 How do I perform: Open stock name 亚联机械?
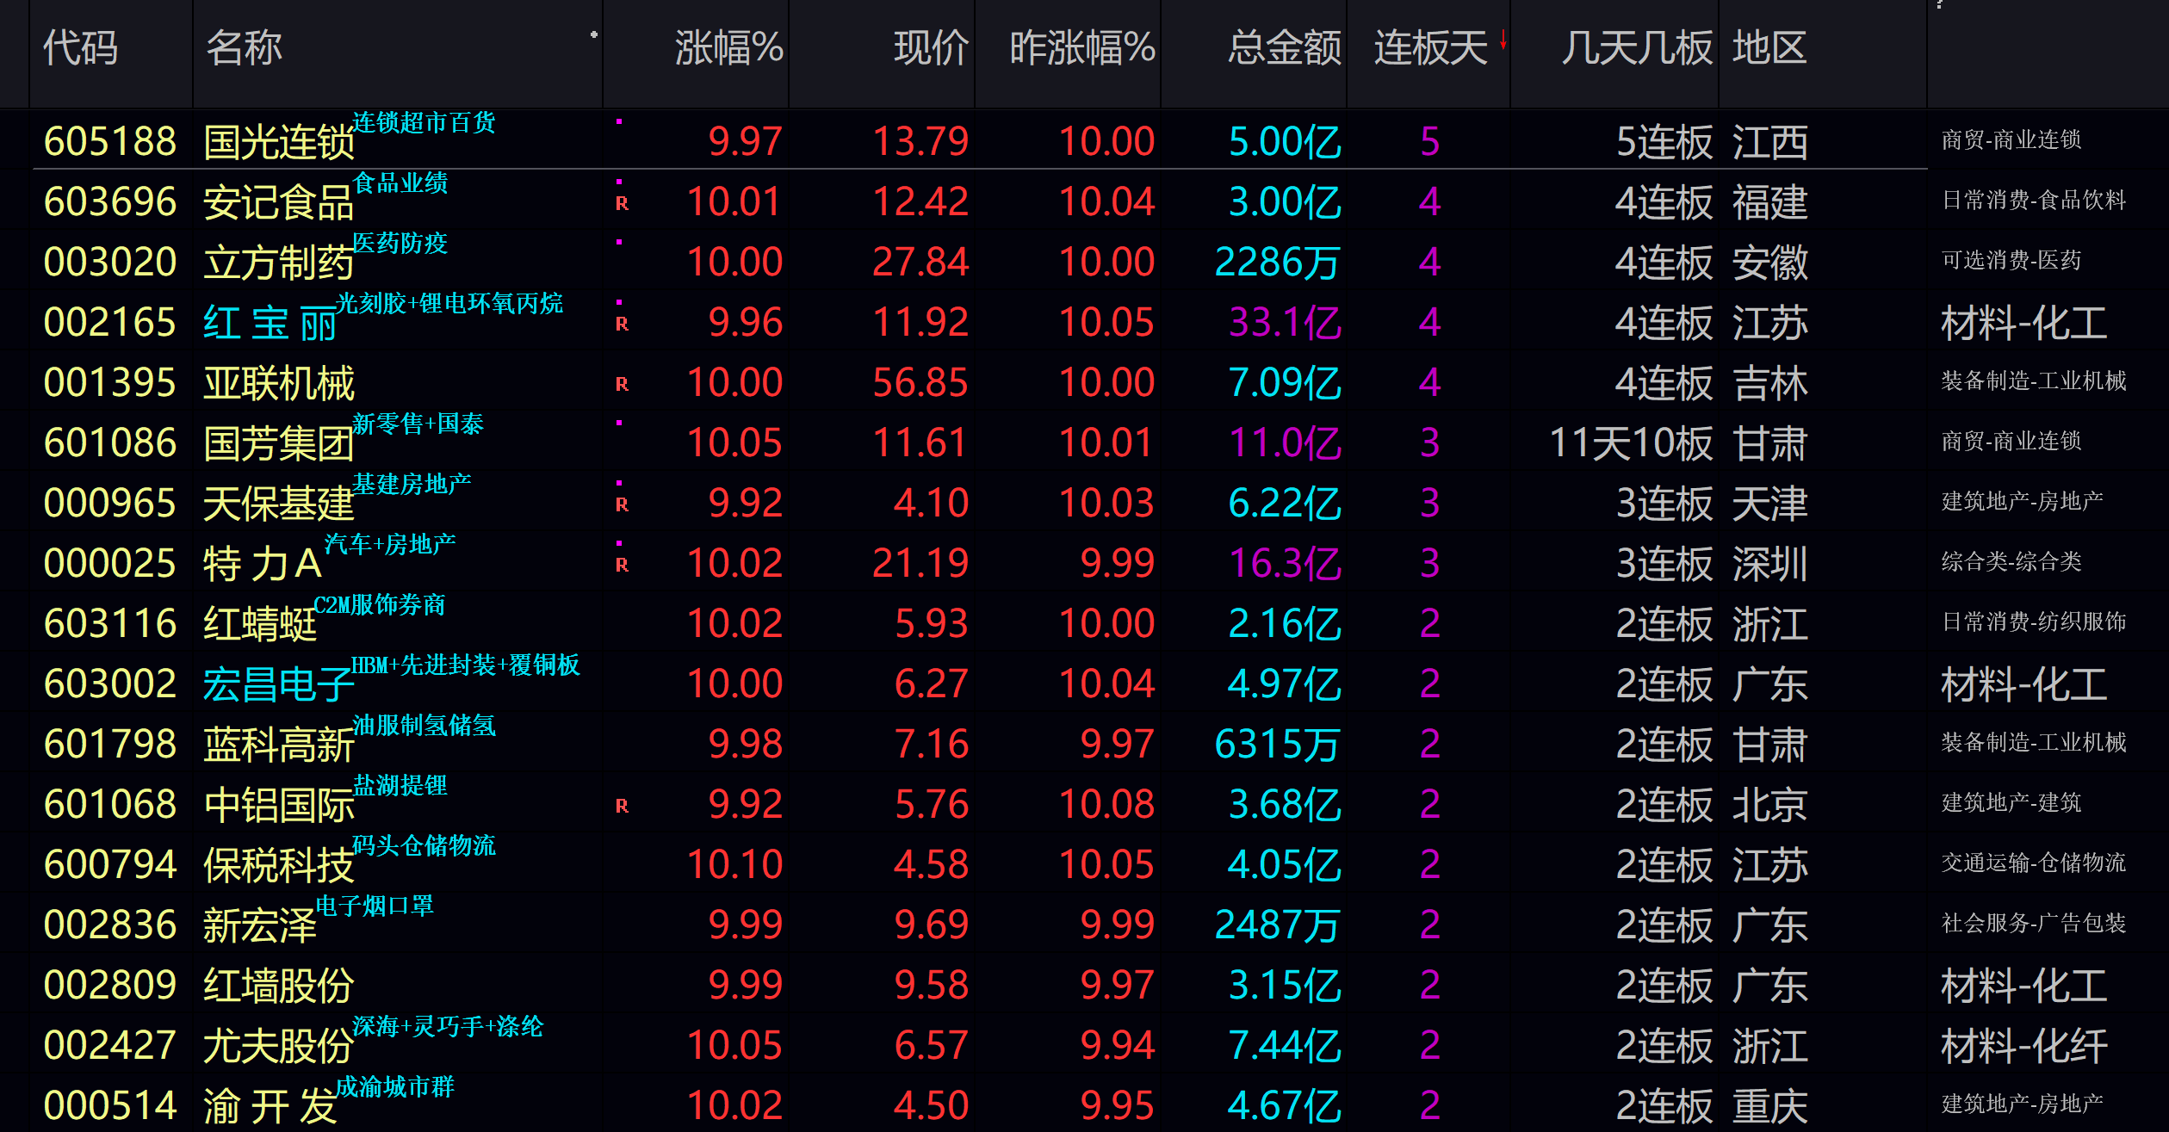[x=279, y=383]
